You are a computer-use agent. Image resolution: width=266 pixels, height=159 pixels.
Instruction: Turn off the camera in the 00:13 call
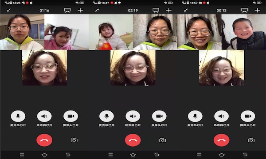248,116
